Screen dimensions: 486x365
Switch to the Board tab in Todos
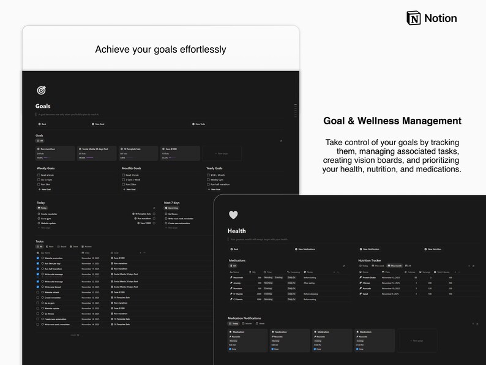pos(62,247)
